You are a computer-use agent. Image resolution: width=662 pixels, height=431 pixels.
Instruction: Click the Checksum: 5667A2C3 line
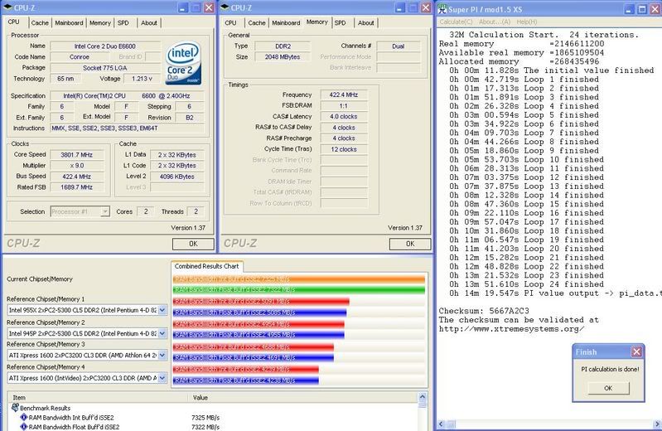(484, 311)
